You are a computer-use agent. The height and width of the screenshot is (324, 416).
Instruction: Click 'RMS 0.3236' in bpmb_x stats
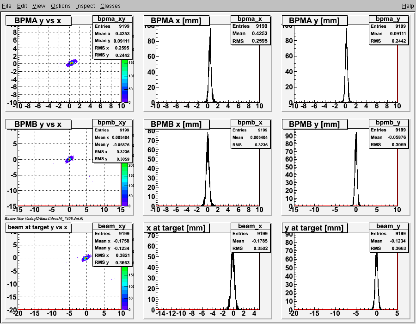pyautogui.click(x=250, y=145)
